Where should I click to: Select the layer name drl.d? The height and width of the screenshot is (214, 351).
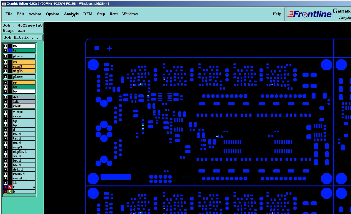[x=24, y=169]
